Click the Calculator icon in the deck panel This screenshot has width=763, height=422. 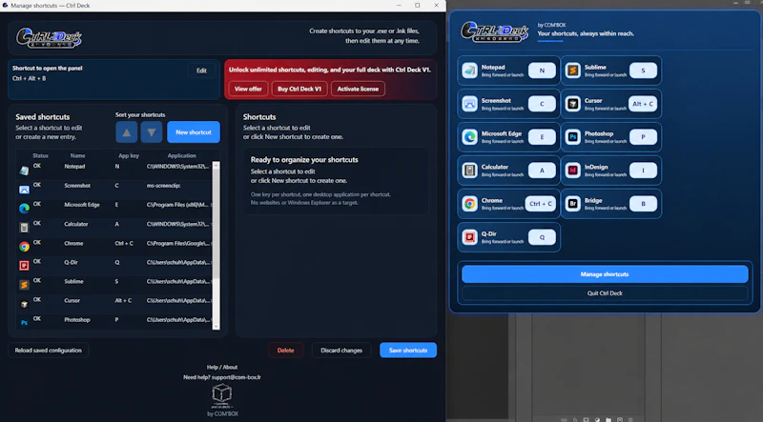(469, 171)
